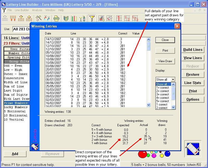The width and height of the screenshot is (208, 168).
Task: Click the open book toolbar icon
Action: (66, 18)
